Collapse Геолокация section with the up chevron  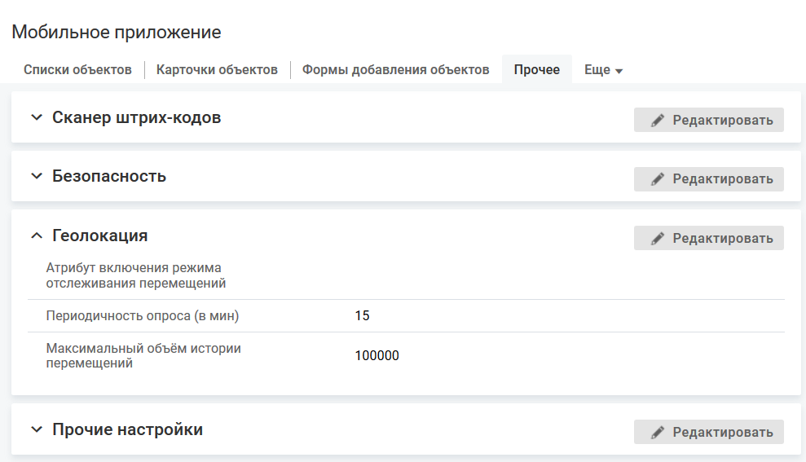pyautogui.click(x=36, y=235)
